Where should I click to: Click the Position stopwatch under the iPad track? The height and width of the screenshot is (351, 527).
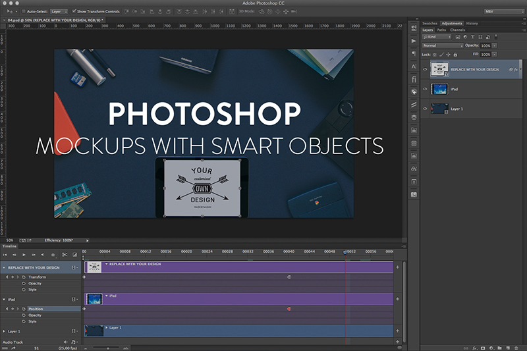24,308
